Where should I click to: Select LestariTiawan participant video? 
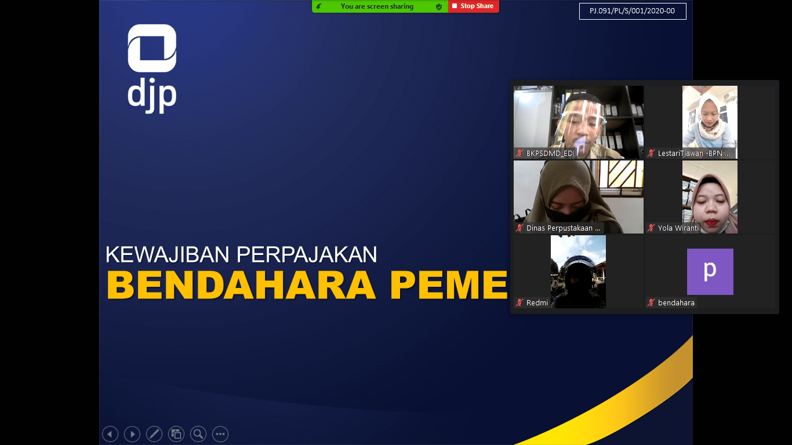[x=710, y=122]
